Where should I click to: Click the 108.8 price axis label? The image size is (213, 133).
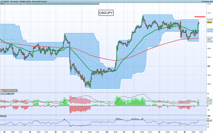pos(209,75)
